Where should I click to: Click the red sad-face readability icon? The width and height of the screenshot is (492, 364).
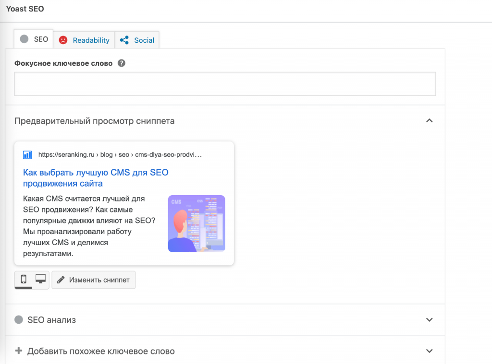pyautogui.click(x=63, y=40)
